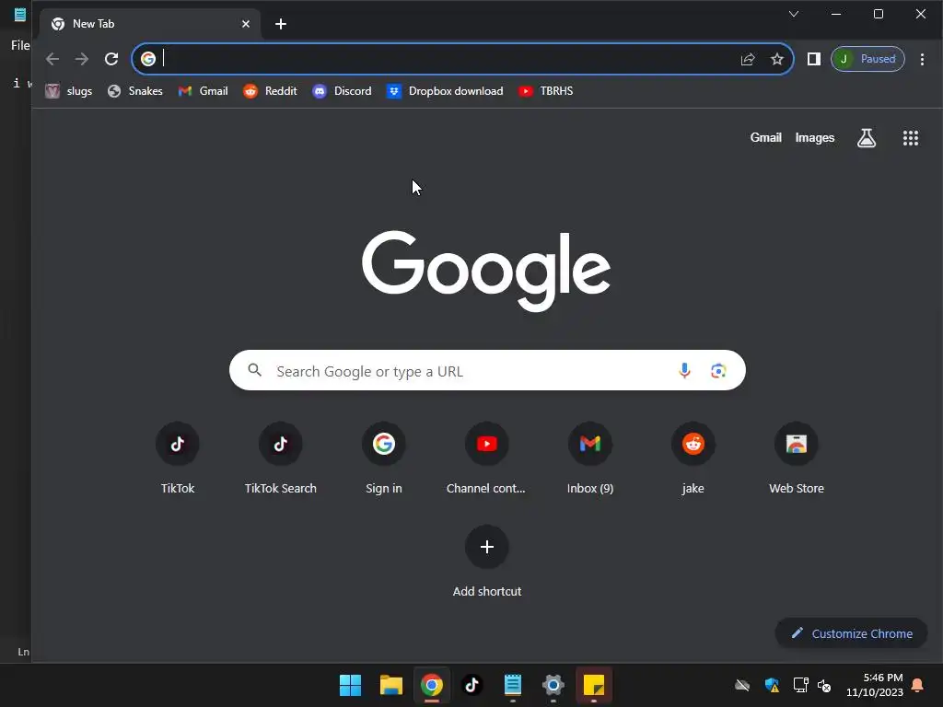The image size is (943, 707).
Task: Click the network display tray icon
Action: (800, 685)
